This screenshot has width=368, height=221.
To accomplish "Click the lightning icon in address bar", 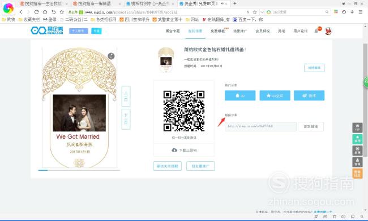I will [248, 12].
